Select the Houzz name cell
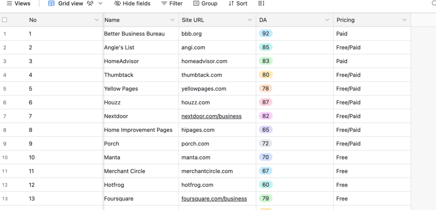 (141, 102)
